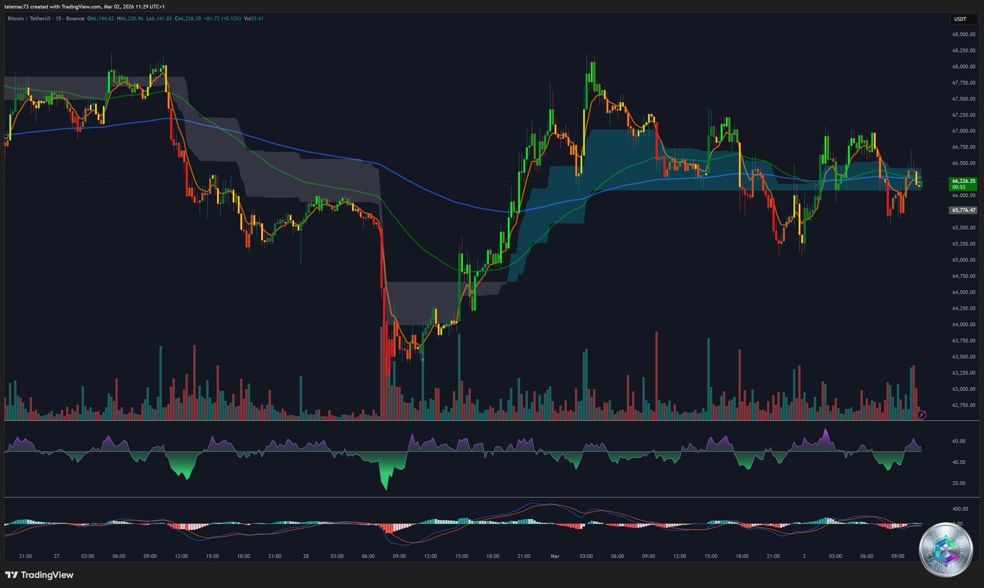
Task: Click the TradingView logo at bottom left
Action: point(40,574)
